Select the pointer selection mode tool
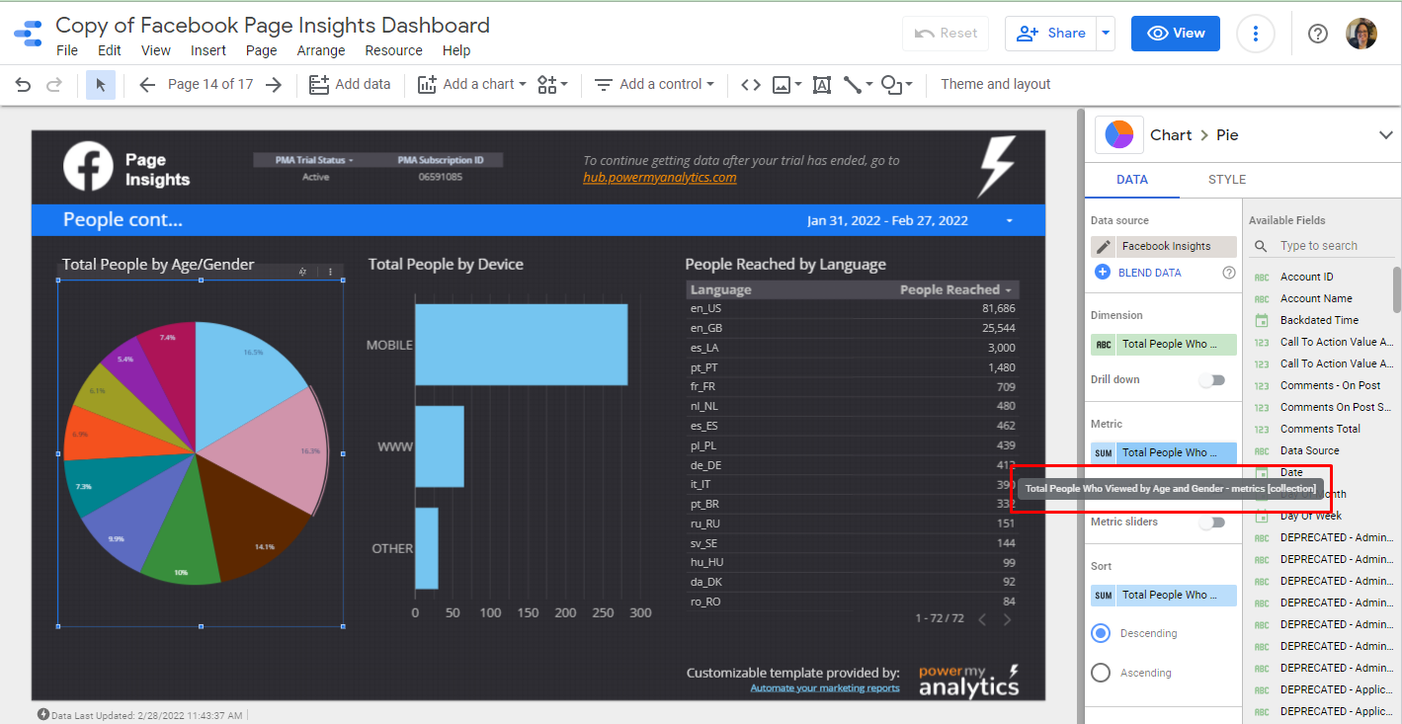This screenshot has height=724, width=1402. point(101,85)
